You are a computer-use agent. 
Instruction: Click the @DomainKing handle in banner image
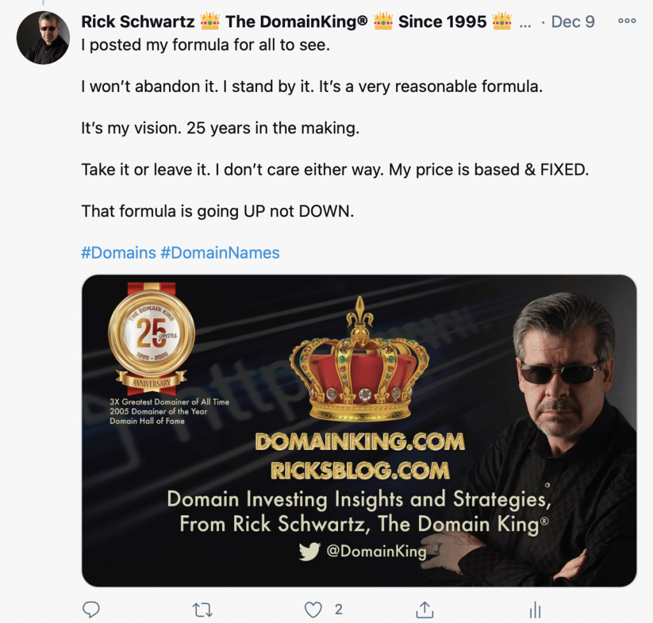376,551
